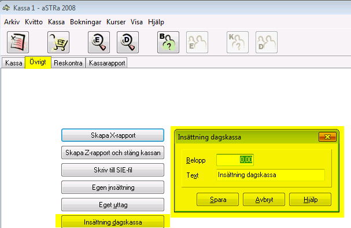Click the greyed D persons icon
Image resolution: width=351 pixels, height=228 pixels.
tap(267, 42)
